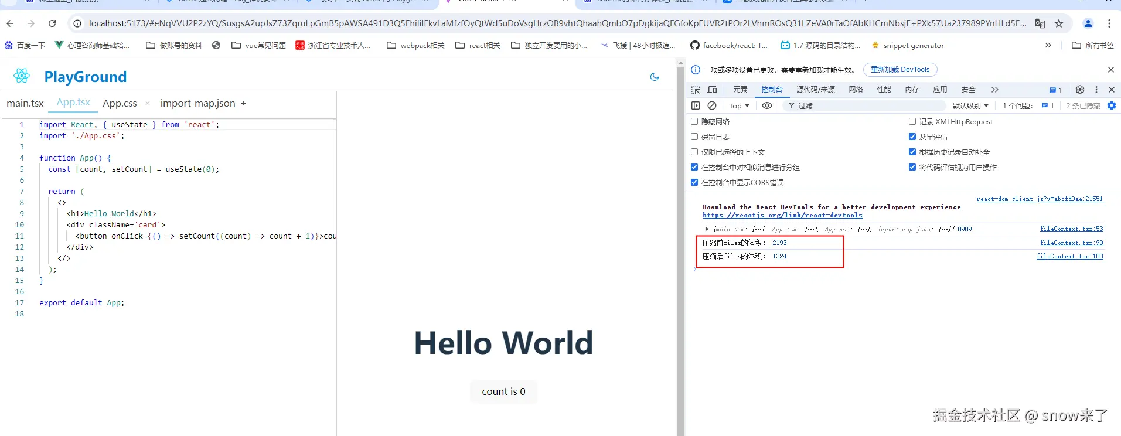Toggle device toolbar emulation icon
The width and height of the screenshot is (1121, 436).
[712, 90]
